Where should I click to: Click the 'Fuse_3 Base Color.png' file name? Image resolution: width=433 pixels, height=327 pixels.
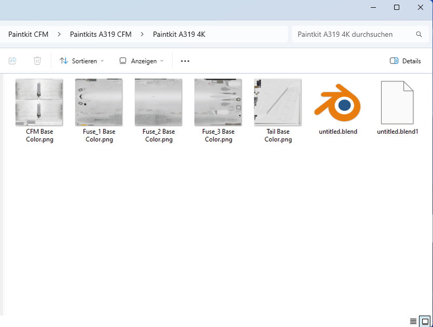click(219, 135)
